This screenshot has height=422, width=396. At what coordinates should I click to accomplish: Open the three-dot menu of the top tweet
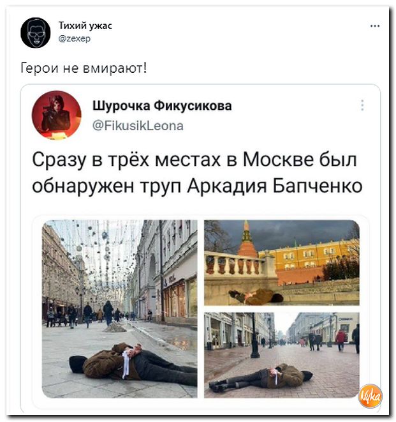(x=375, y=26)
